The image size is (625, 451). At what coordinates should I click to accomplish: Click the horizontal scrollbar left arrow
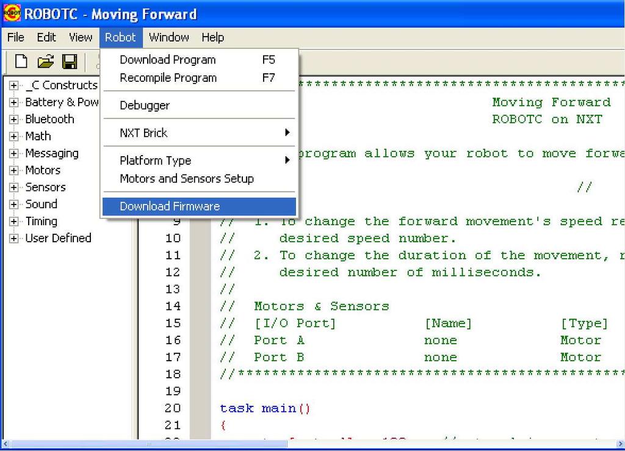pyautogui.click(x=5, y=444)
